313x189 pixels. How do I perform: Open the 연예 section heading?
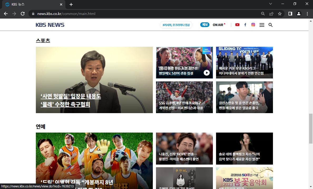pyautogui.click(x=41, y=127)
